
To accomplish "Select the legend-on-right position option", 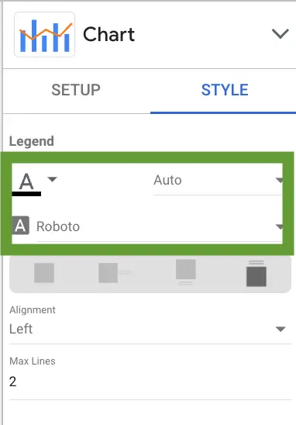I will [115, 273].
